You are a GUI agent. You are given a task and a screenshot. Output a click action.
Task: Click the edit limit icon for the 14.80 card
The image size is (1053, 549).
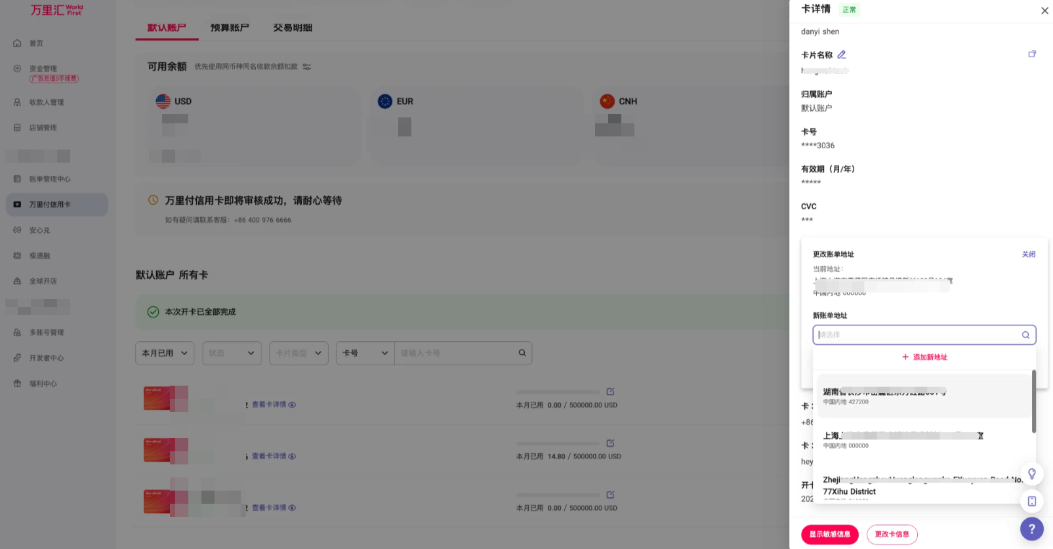pos(610,443)
